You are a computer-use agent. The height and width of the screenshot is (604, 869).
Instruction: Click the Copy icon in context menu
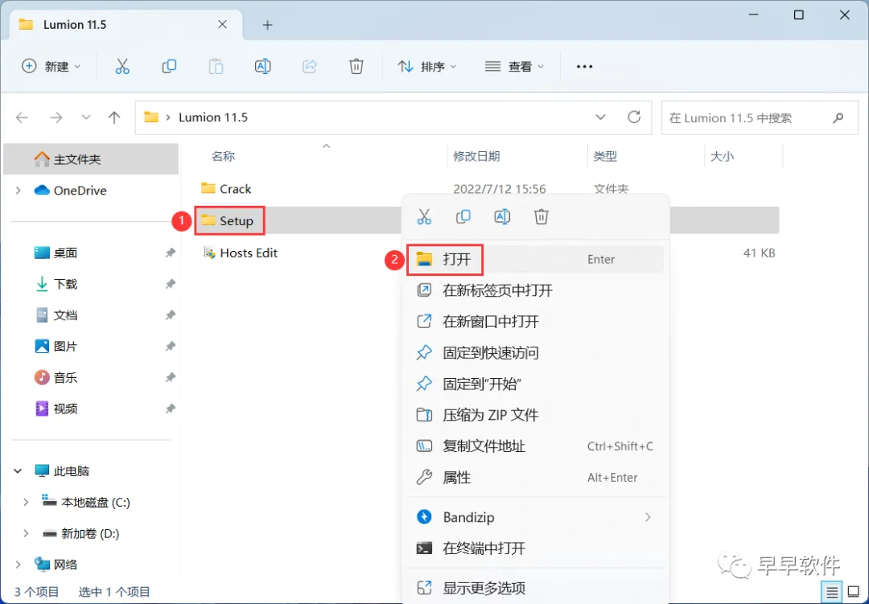click(x=463, y=216)
